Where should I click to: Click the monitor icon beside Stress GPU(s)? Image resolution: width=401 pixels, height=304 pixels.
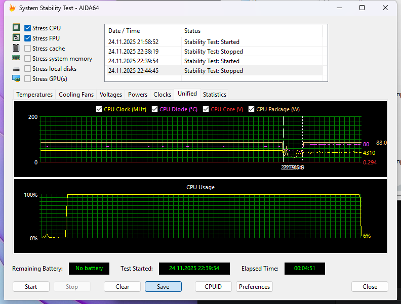point(16,78)
